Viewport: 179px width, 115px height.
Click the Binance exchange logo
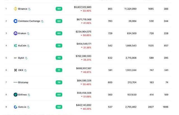point(15,9)
